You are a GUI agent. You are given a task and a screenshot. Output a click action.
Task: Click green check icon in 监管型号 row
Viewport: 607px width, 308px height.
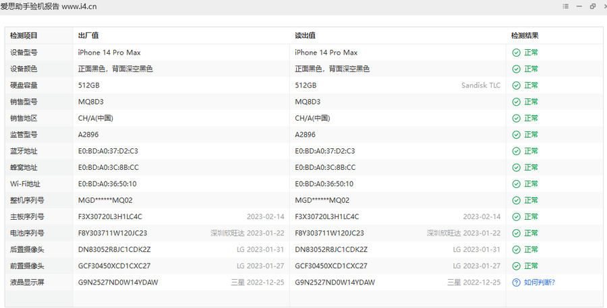[516, 135]
